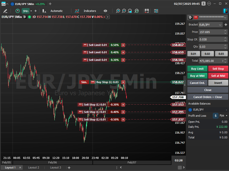Remove the Buy Stop 0.03 order
The image size is (229, 171).
(123, 82)
